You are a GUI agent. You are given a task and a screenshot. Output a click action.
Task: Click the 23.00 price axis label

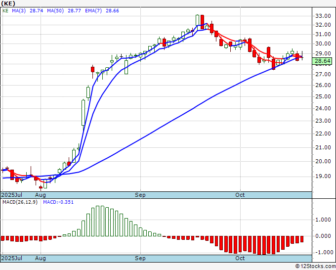(x=323, y=121)
